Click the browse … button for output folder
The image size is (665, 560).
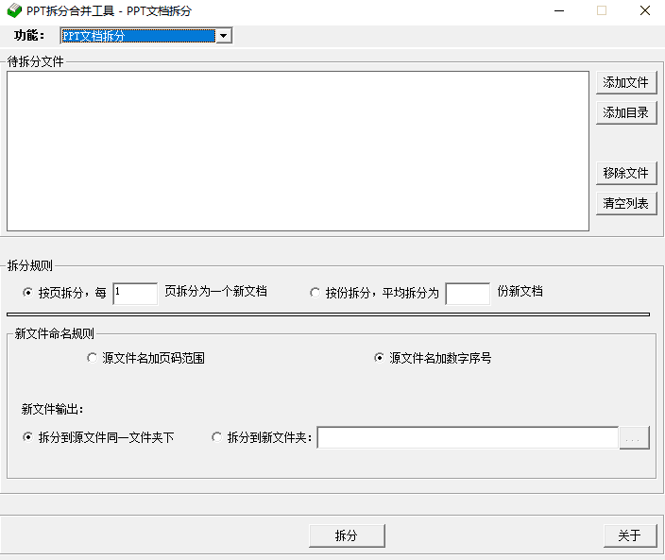(634, 437)
